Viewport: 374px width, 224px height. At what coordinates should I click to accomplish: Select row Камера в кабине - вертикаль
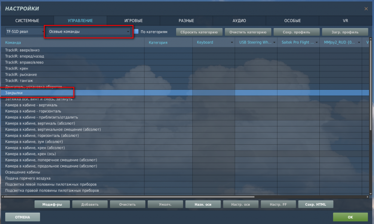tap(185, 105)
